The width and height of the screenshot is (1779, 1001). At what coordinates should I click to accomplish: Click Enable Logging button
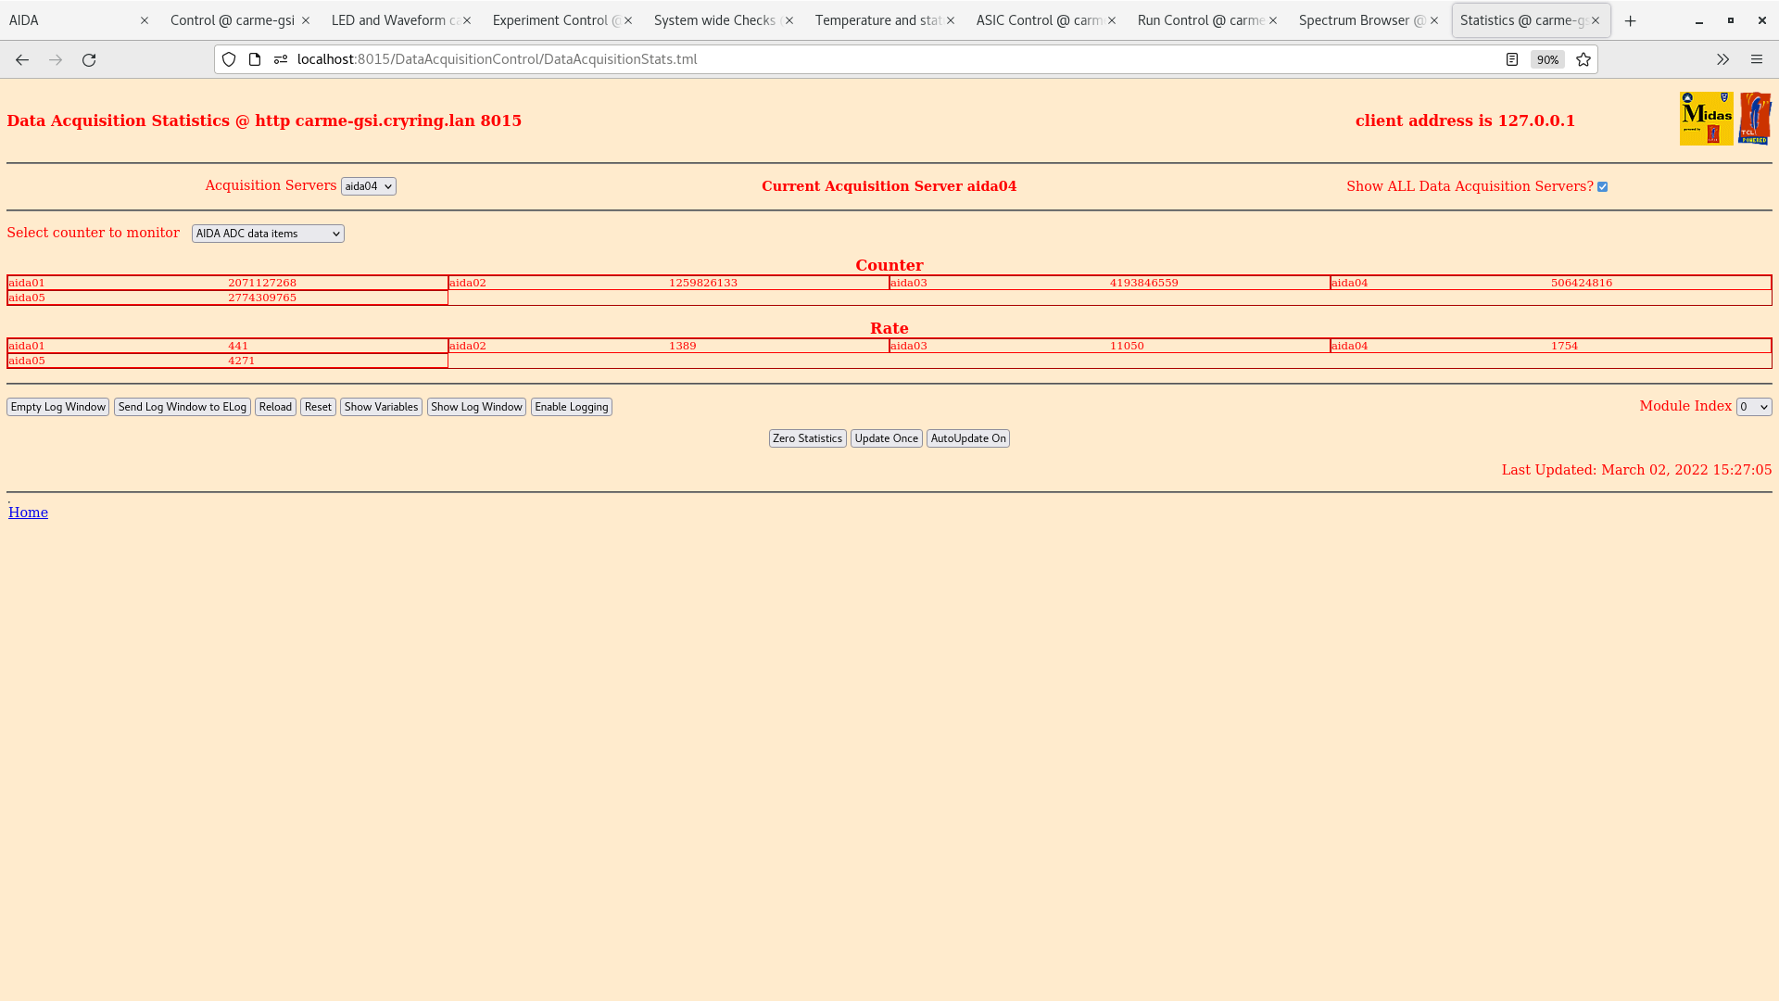point(571,407)
